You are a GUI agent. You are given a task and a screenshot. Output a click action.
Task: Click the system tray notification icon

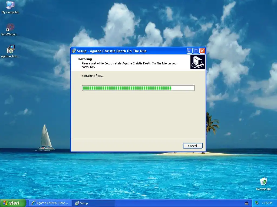257,203
